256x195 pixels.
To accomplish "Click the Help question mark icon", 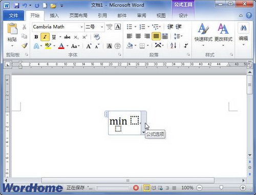I will (249, 15).
